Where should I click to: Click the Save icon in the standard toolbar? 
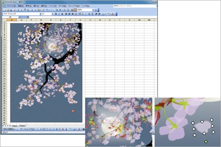click(11, 10)
